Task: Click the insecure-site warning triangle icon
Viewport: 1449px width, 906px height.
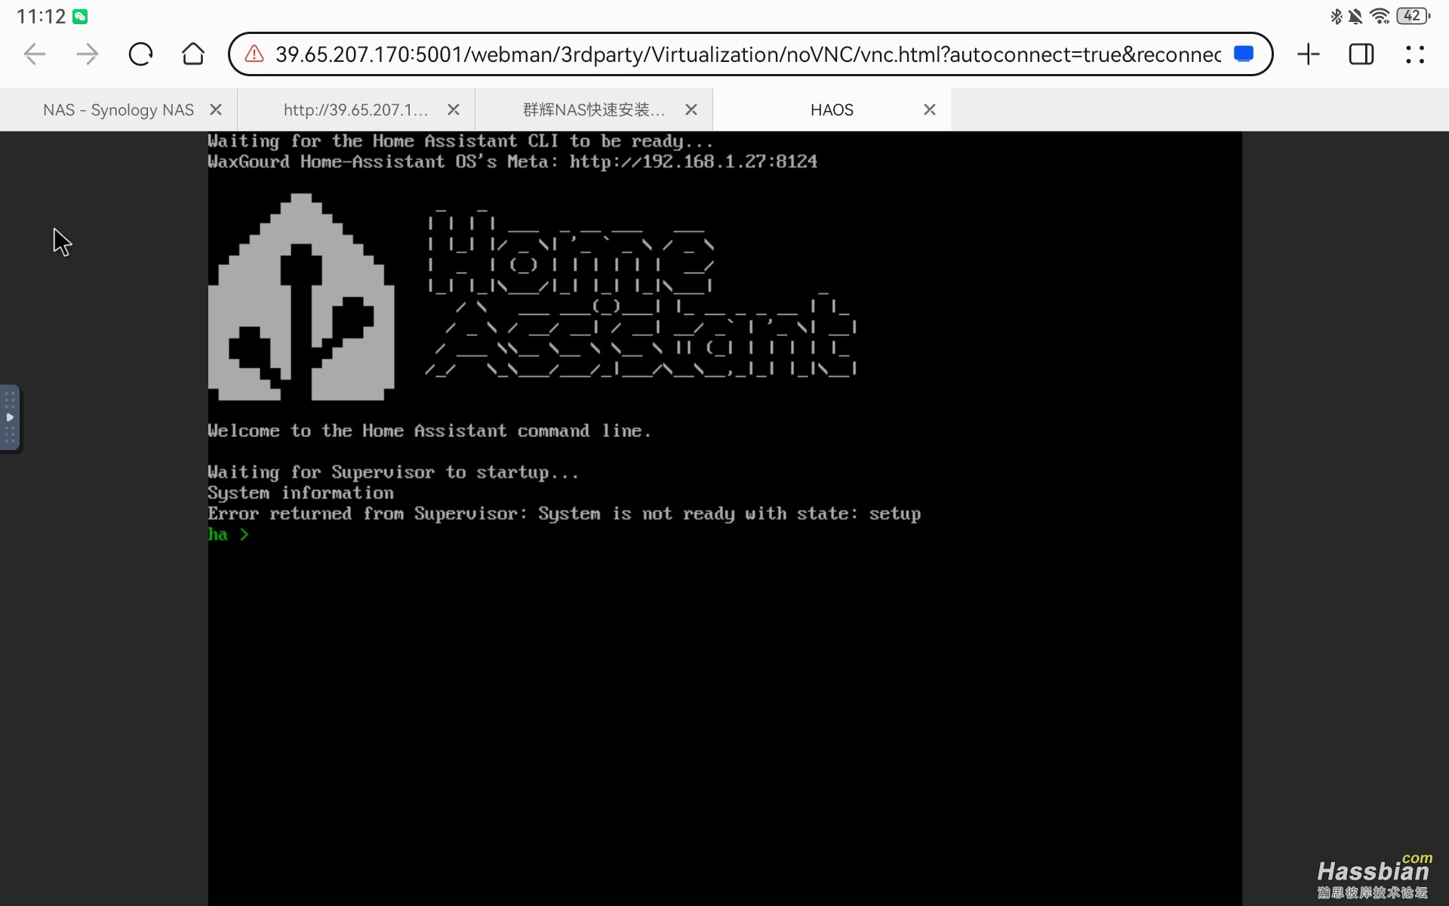Action: click(x=254, y=54)
